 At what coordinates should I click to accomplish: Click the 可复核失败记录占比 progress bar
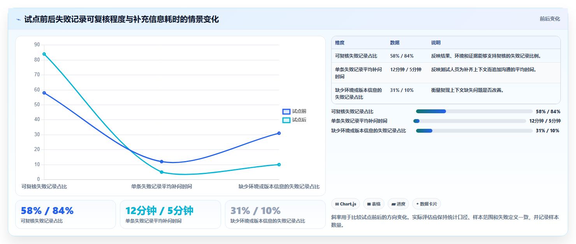point(474,111)
